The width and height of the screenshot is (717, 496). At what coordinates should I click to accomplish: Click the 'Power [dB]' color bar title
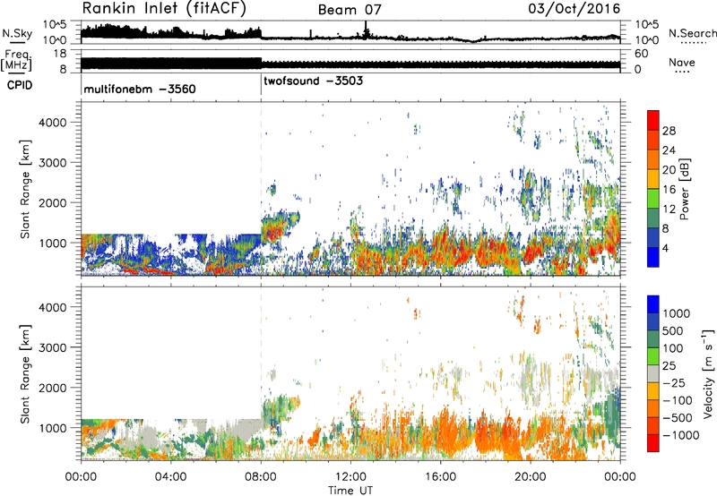click(x=684, y=189)
